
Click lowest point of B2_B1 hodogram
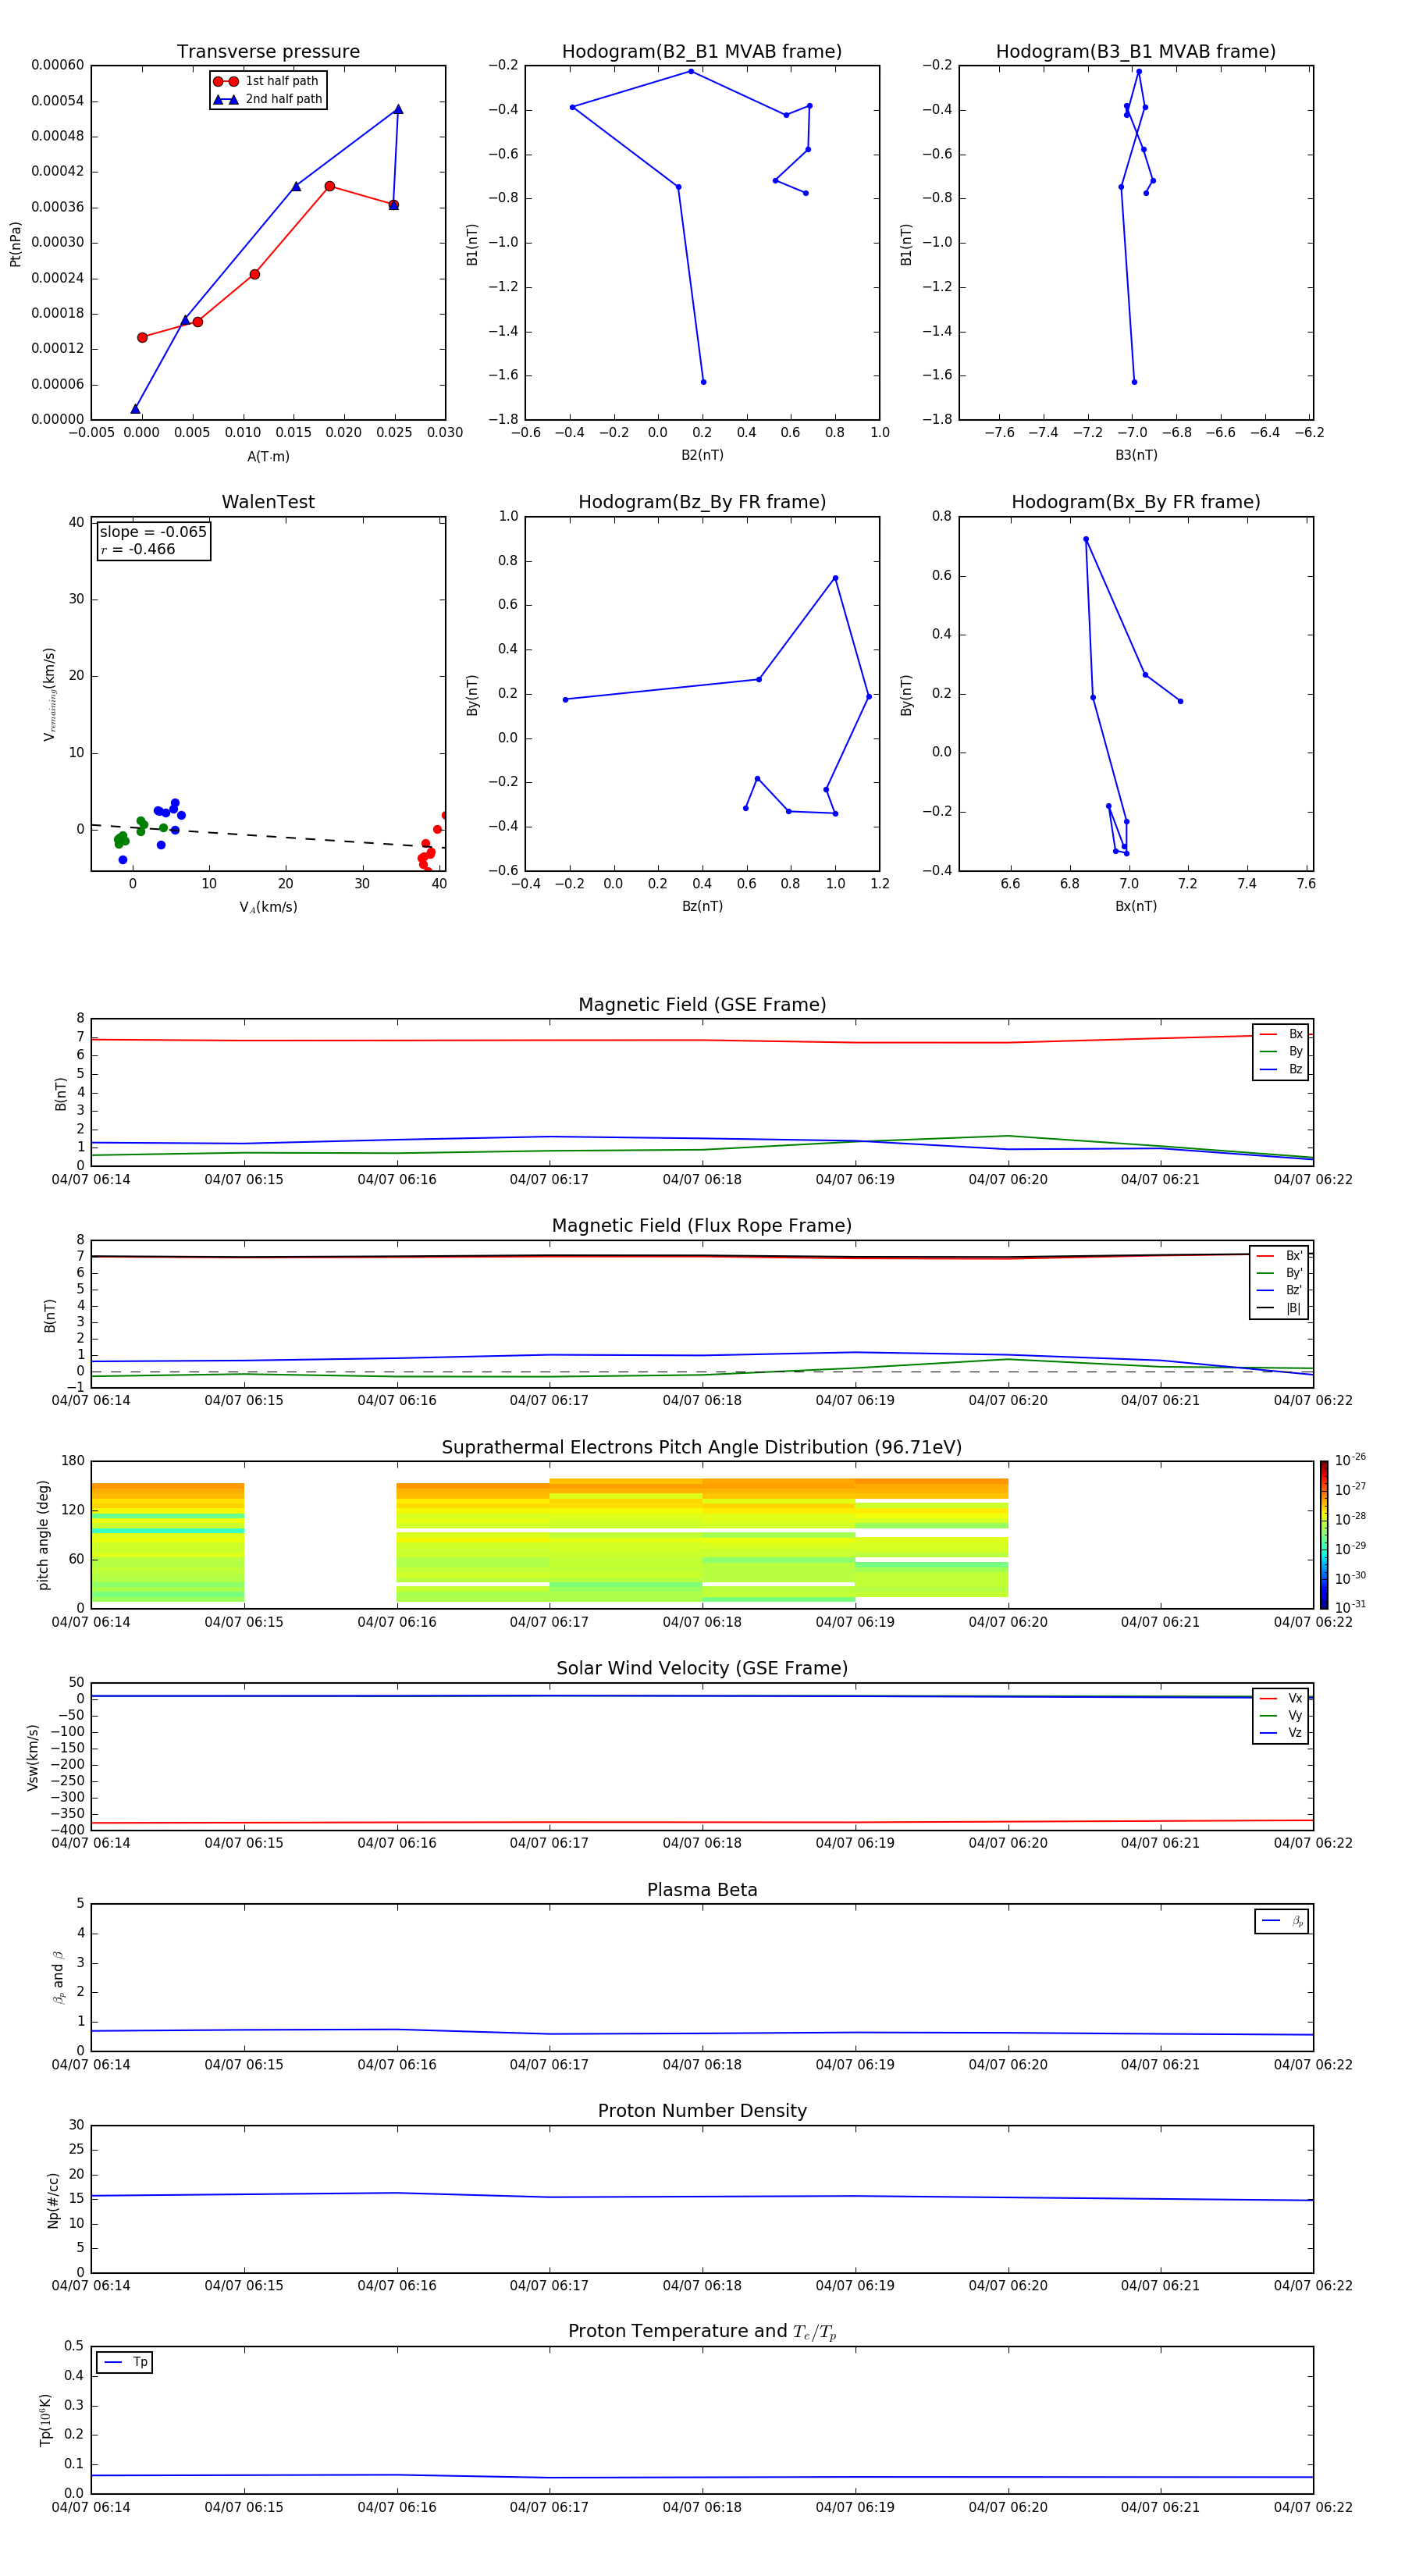[x=703, y=382]
